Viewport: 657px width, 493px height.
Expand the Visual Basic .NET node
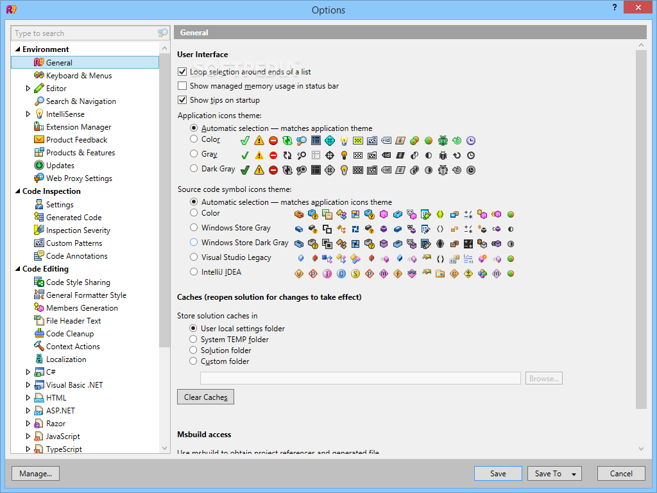[28, 385]
